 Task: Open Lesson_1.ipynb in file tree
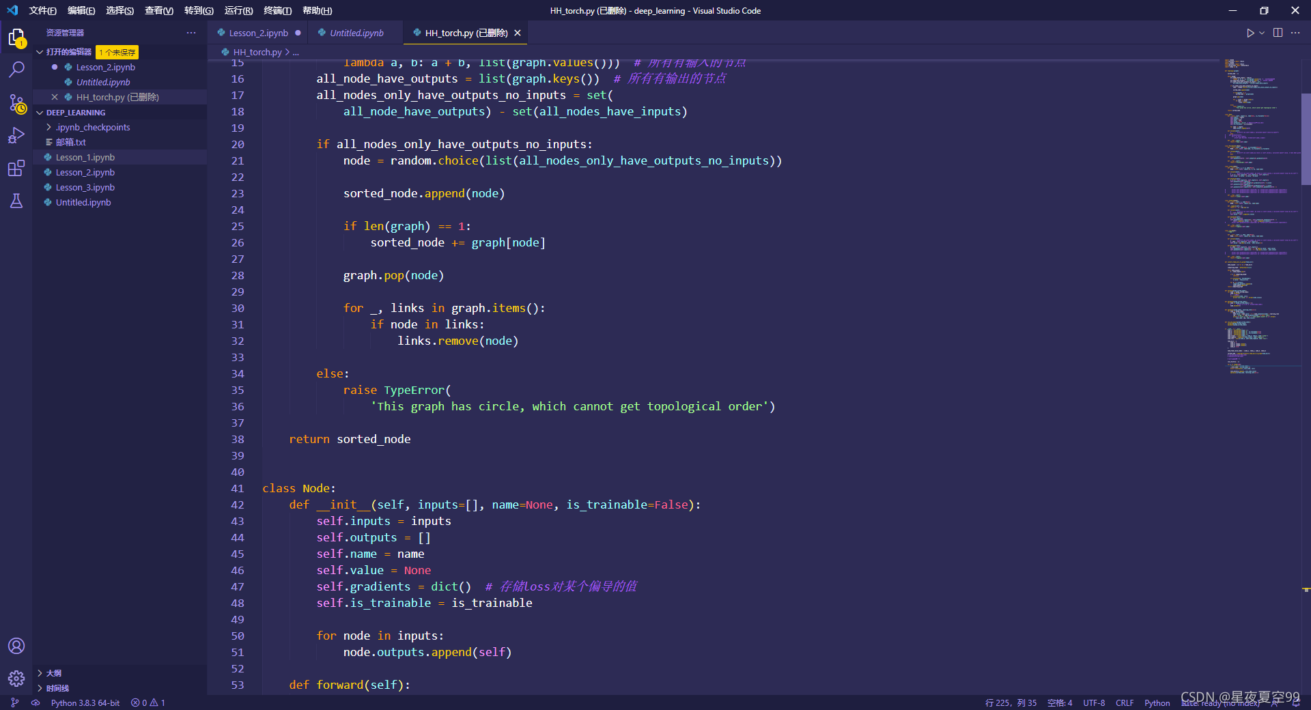(x=85, y=157)
